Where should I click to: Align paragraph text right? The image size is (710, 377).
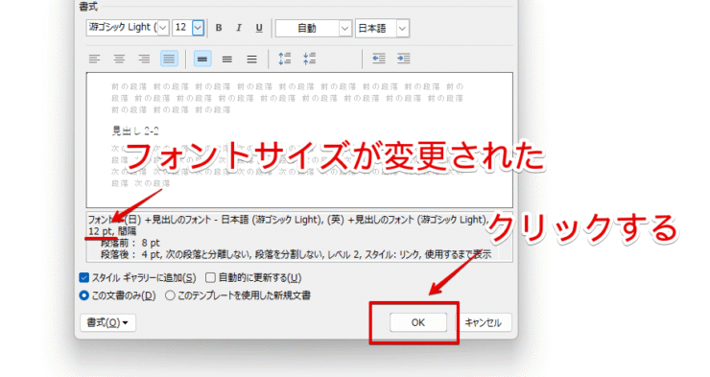tap(144, 59)
